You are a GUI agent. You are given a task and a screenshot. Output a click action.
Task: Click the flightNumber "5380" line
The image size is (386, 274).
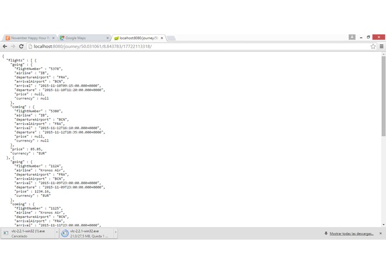[38, 111]
